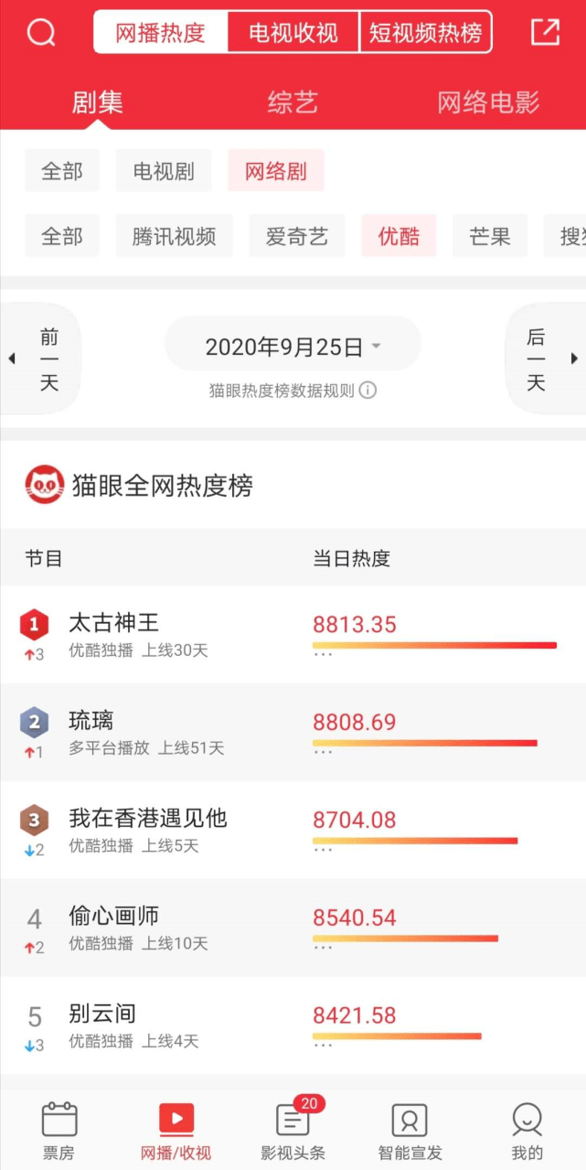
Task: Tap the 猫眼 cat logo icon
Action: pyautogui.click(x=44, y=485)
